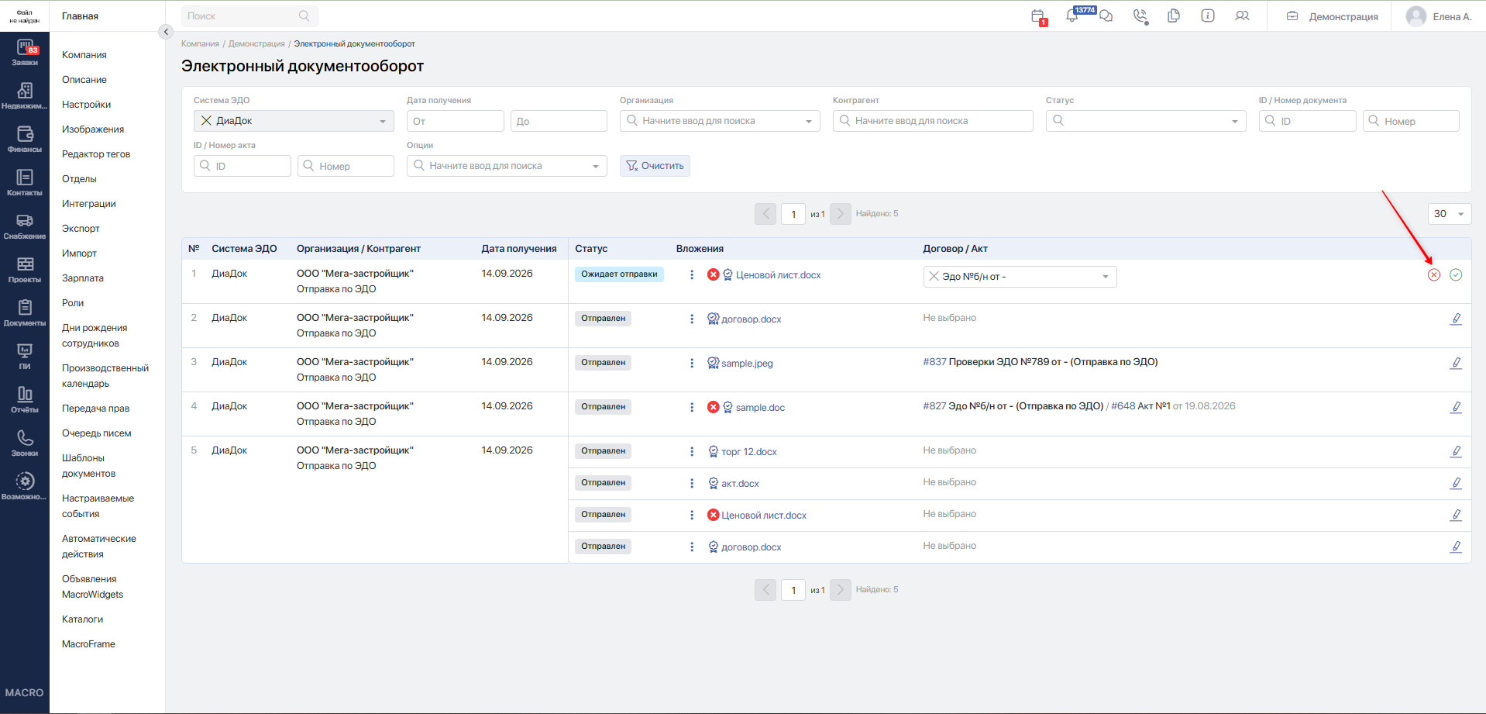1486x714 pixels.
Task: Confirm the row 1 contract with green checkmark
Action: [x=1456, y=275]
